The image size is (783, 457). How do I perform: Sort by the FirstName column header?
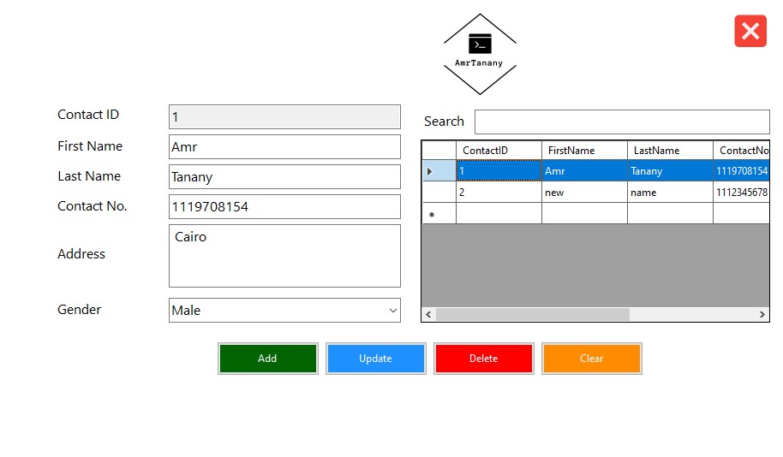(x=584, y=150)
